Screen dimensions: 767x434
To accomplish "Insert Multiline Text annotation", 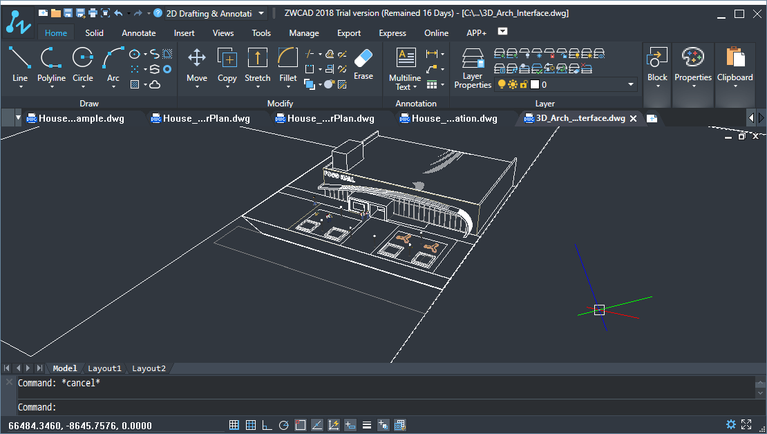I will [x=405, y=68].
